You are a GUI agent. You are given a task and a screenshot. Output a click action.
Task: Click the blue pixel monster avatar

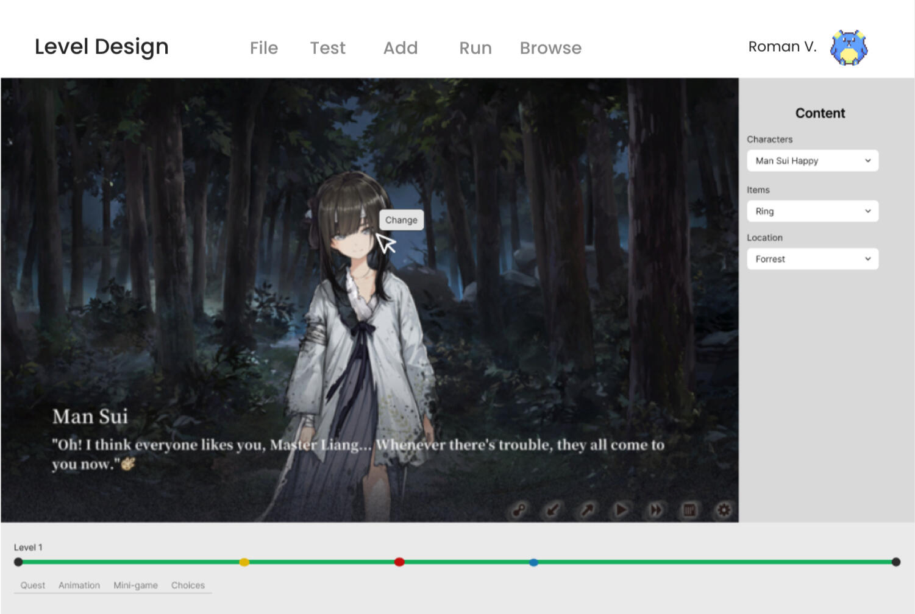(x=849, y=48)
